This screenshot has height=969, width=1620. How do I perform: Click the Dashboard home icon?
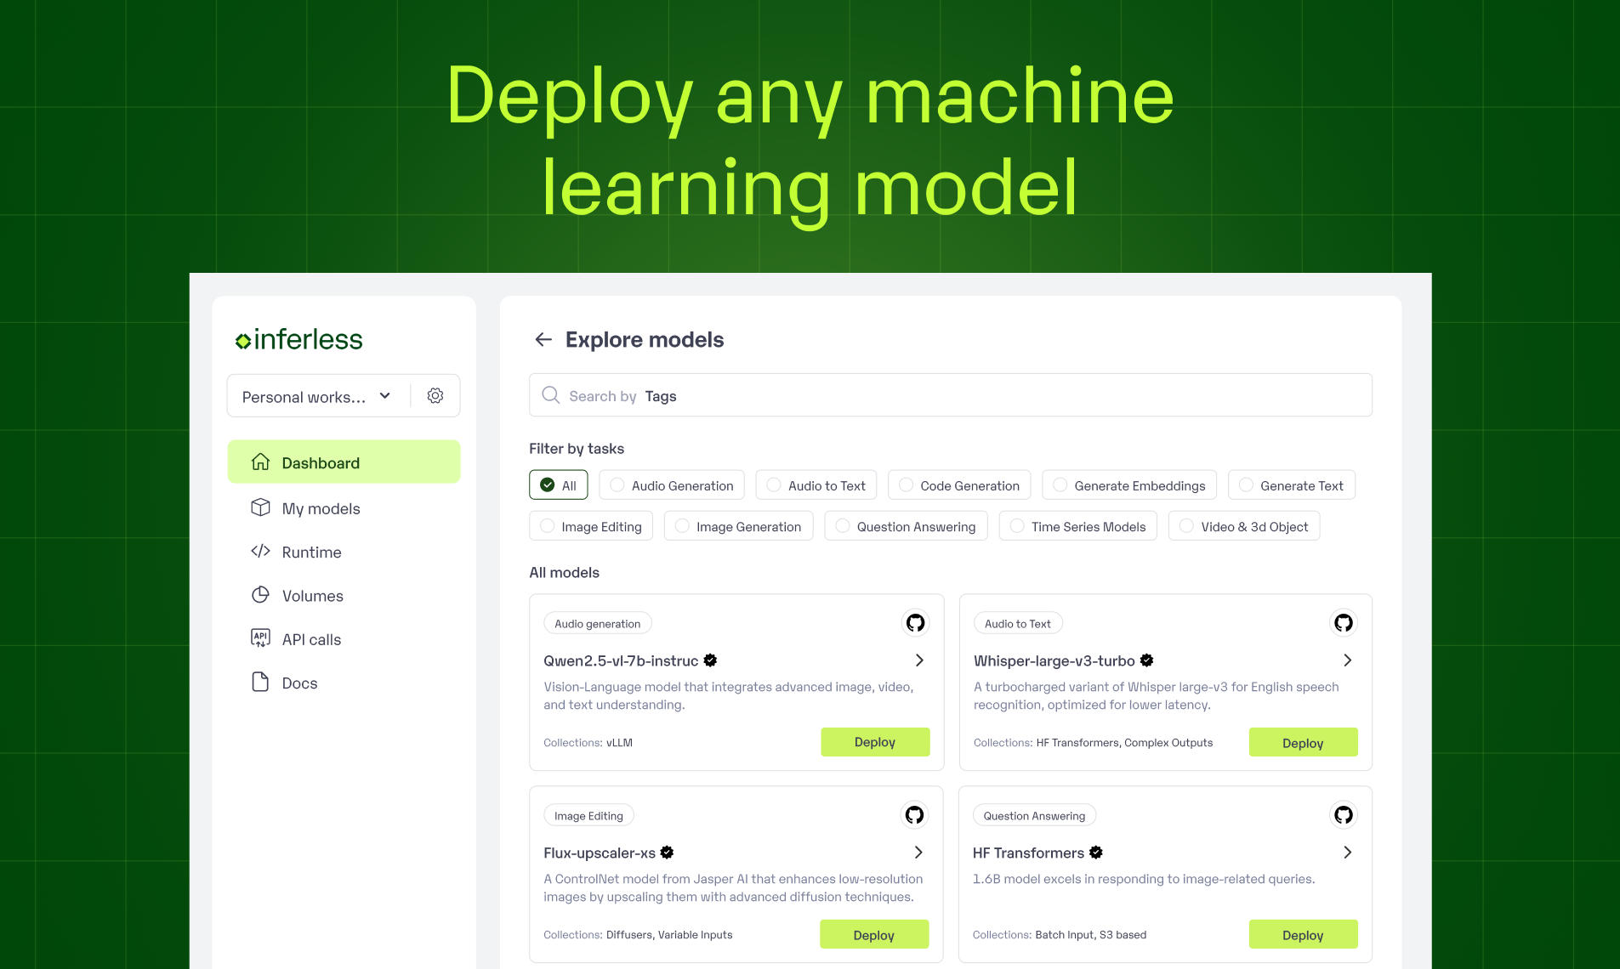pyautogui.click(x=260, y=462)
